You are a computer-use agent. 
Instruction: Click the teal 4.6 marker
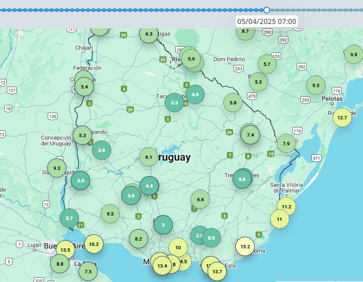pyautogui.click(x=242, y=179)
